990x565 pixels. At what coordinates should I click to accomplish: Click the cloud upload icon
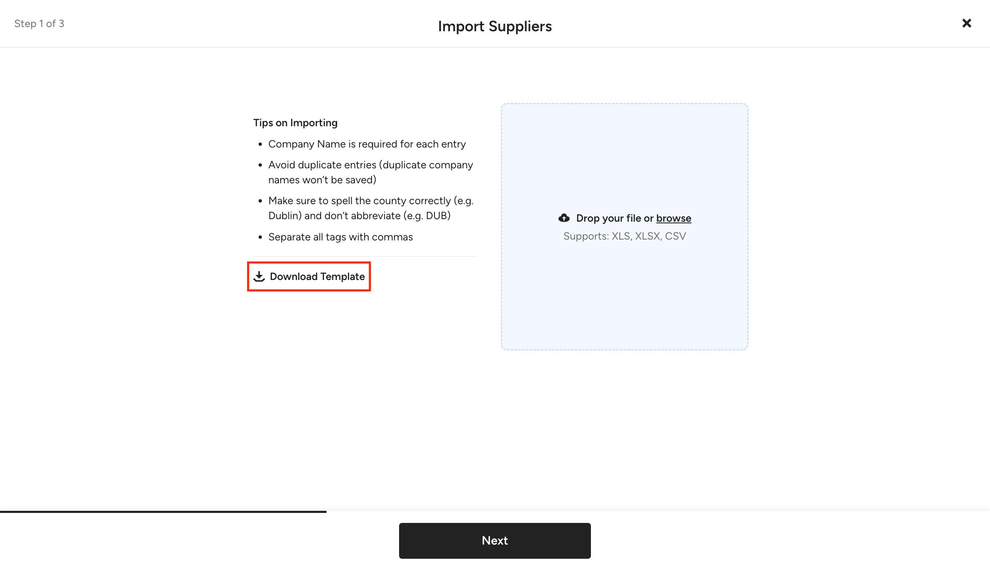(564, 218)
